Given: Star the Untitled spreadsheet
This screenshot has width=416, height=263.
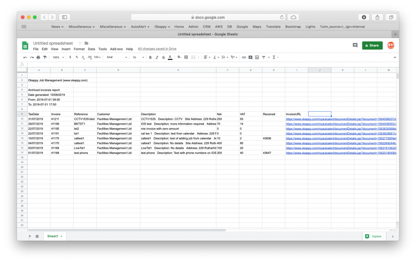Looking at the screenshot, I should click(x=80, y=43).
